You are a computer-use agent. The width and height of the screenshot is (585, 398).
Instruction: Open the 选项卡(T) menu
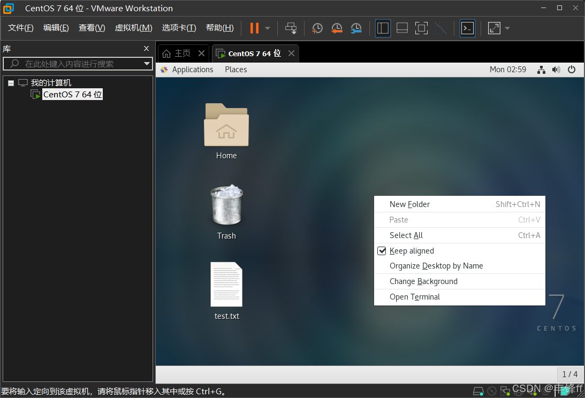(179, 28)
